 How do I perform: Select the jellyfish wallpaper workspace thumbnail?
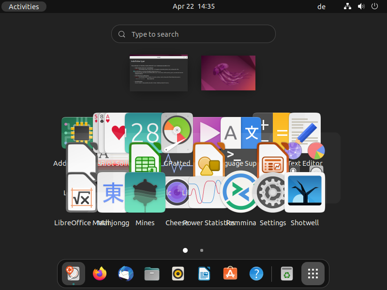pyautogui.click(x=228, y=73)
